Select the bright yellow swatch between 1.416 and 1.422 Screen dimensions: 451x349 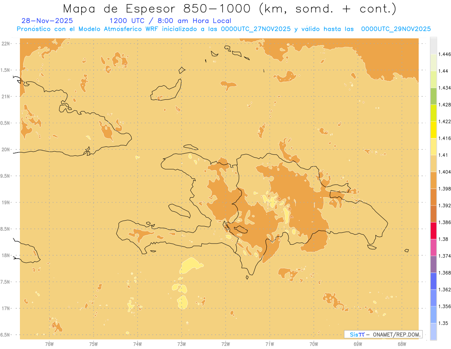coord(433,130)
